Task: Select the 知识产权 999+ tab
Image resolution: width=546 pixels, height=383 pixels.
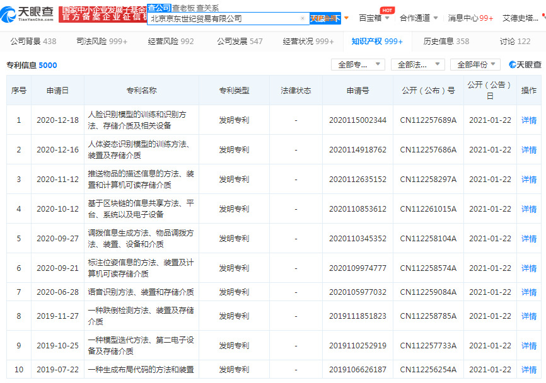Action: click(x=377, y=42)
